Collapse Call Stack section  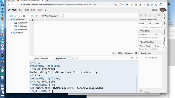(x=140, y=31)
